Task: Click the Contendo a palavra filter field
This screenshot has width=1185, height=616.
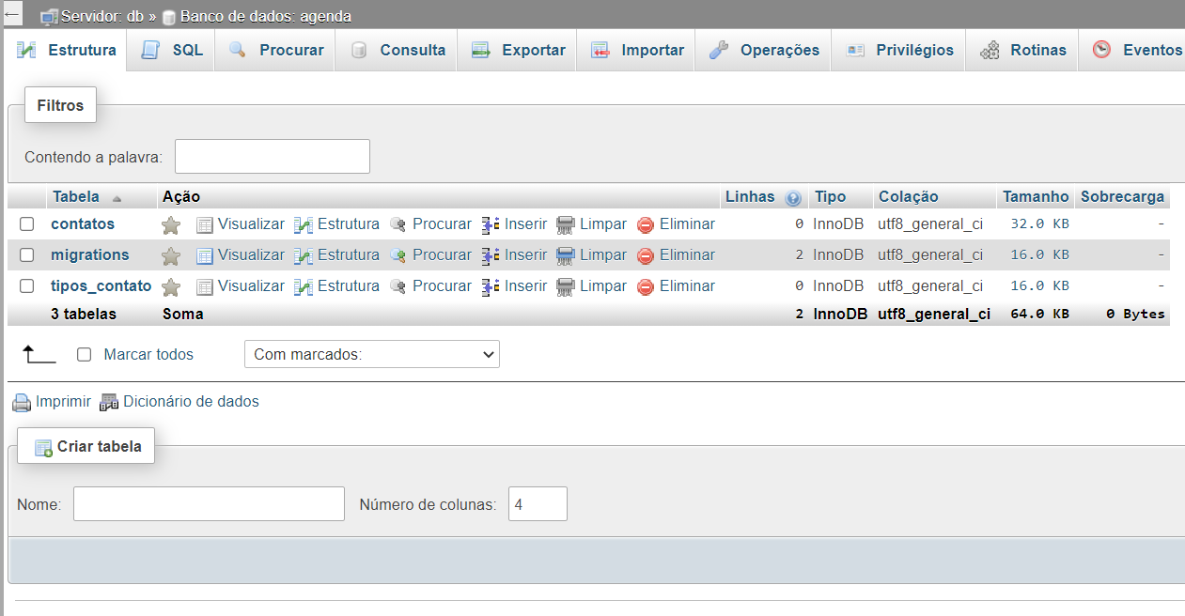Action: tap(273, 157)
